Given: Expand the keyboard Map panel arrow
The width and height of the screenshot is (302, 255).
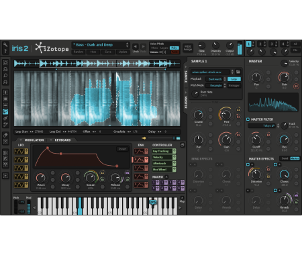Looking at the screenshot, I should point(182,198).
